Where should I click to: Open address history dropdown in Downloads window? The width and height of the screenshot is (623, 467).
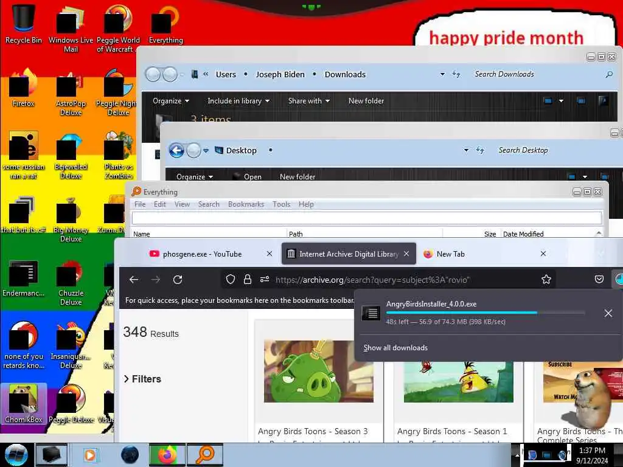(x=442, y=74)
